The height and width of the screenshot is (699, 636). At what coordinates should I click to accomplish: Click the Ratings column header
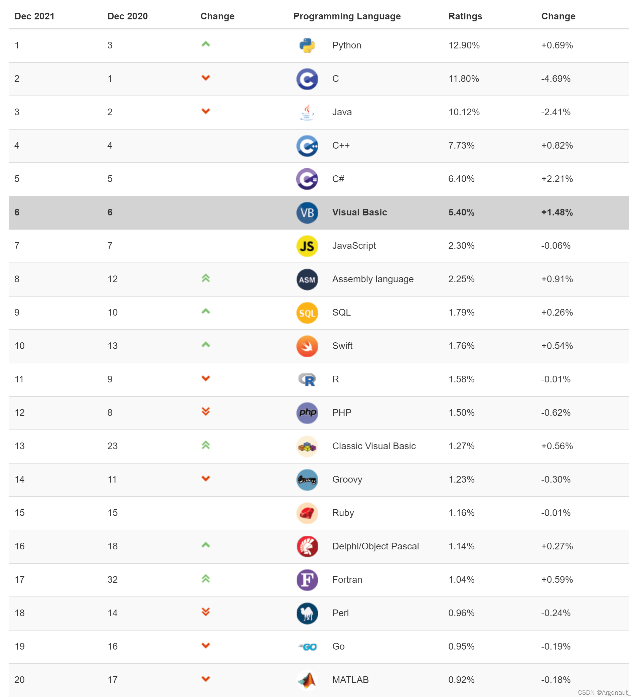[465, 16]
